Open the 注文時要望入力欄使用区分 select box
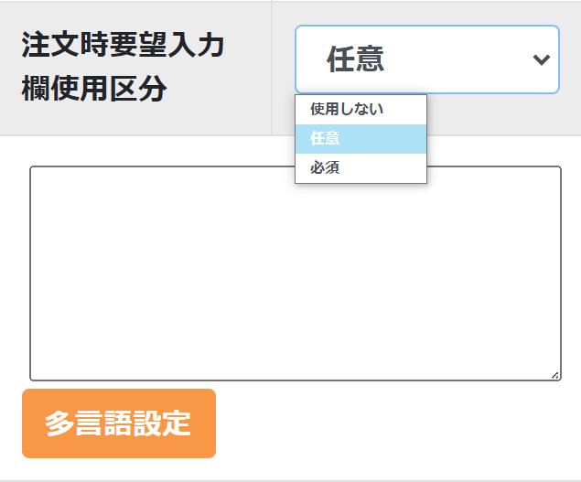This screenshot has width=581, height=482. [426, 59]
